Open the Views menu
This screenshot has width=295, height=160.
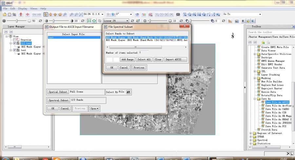pyautogui.click(x=34, y=8)
